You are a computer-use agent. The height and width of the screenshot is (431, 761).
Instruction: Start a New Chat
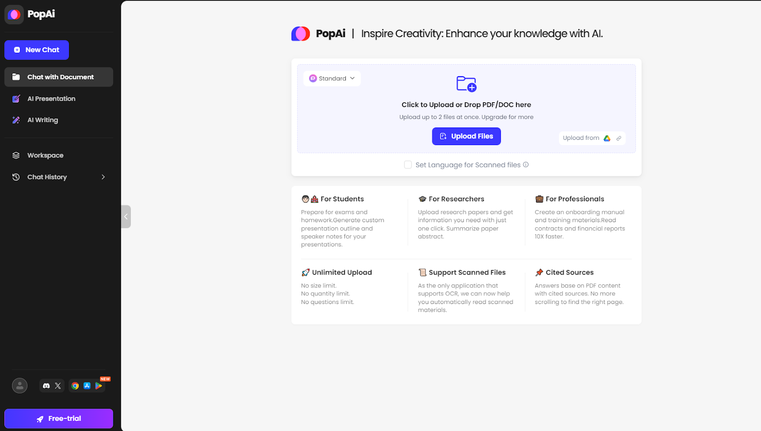click(x=37, y=50)
